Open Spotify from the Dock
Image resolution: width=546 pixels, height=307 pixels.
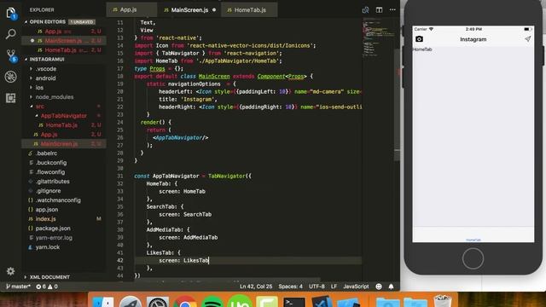pyautogui.click(x=212, y=302)
